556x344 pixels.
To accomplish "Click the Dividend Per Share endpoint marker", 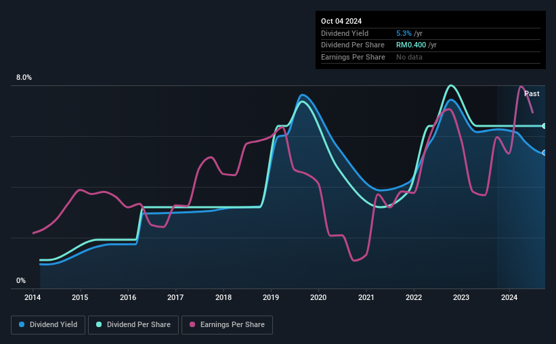I will [x=544, y=126].
